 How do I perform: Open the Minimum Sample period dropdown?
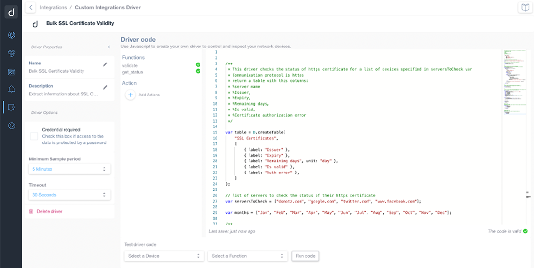69,169
